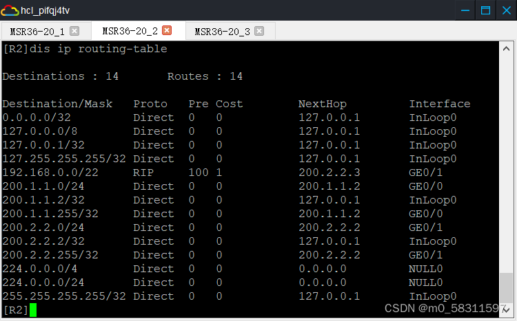Click the Interface column header

[440, 104]
